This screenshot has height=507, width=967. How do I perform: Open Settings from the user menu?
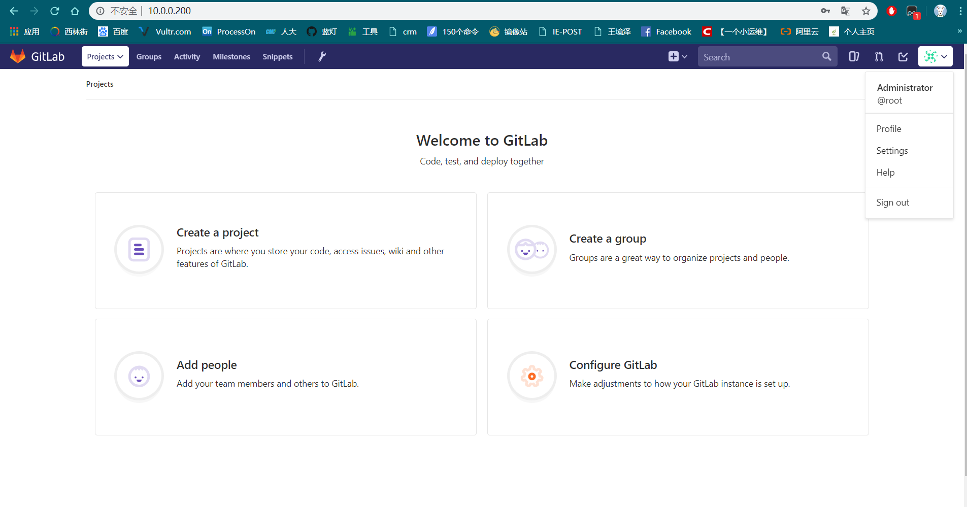[x=891, y=150]
